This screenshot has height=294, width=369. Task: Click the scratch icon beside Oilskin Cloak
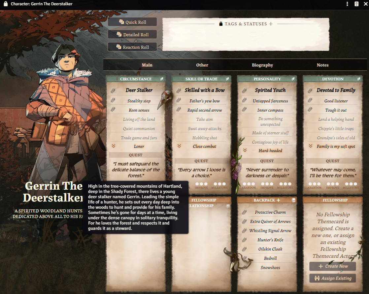(244, 249)
